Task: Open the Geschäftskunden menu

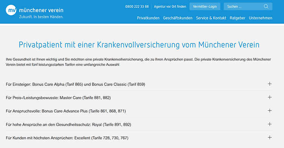Action: point(178,18)
